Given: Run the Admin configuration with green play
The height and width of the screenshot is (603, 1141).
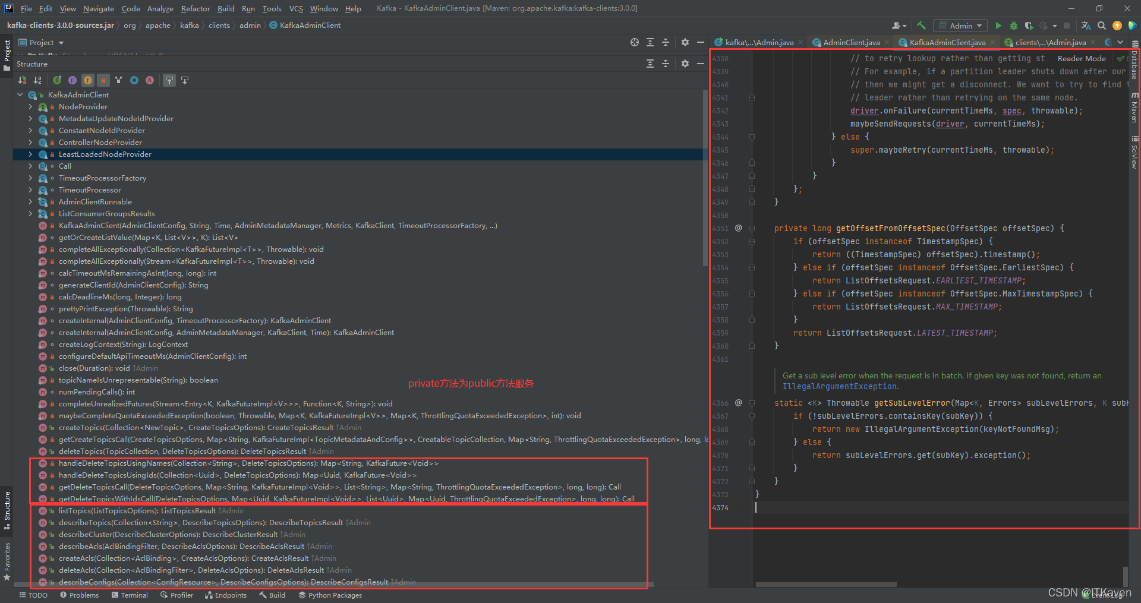Looking at the screenshot, I should (x=998, y=26).
